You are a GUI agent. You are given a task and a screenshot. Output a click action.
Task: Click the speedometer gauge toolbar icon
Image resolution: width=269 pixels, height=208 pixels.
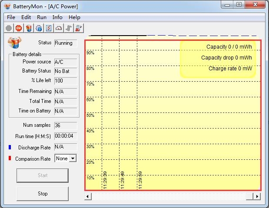[59, 28]
